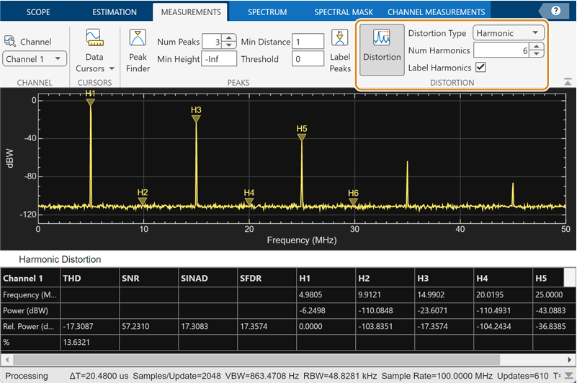The height and width of the screenshot is (383, 577).
Task: Click the H5 harmonic marker
Action: [302, 138]
